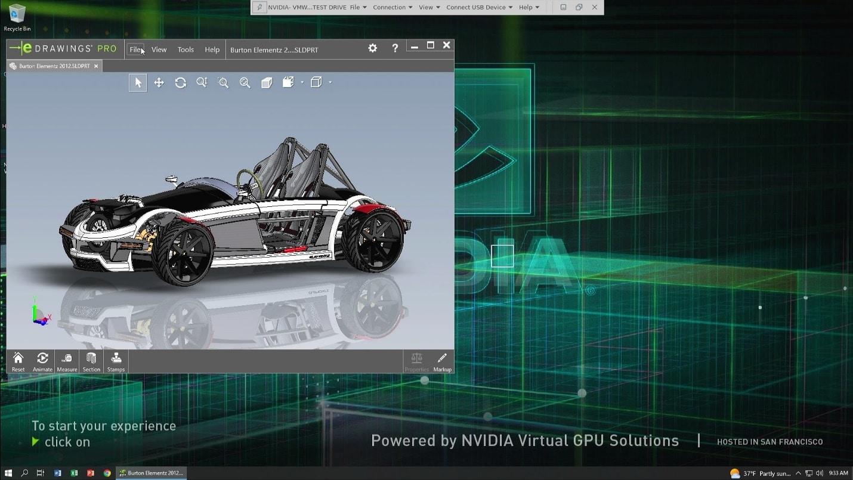This screenshot has height=480, width=853.
Task: Open Windows taskbar search
Action: pos(24,473)
